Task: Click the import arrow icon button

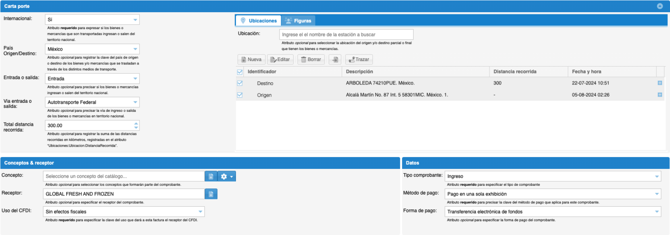Action: (x=335, y=60)
